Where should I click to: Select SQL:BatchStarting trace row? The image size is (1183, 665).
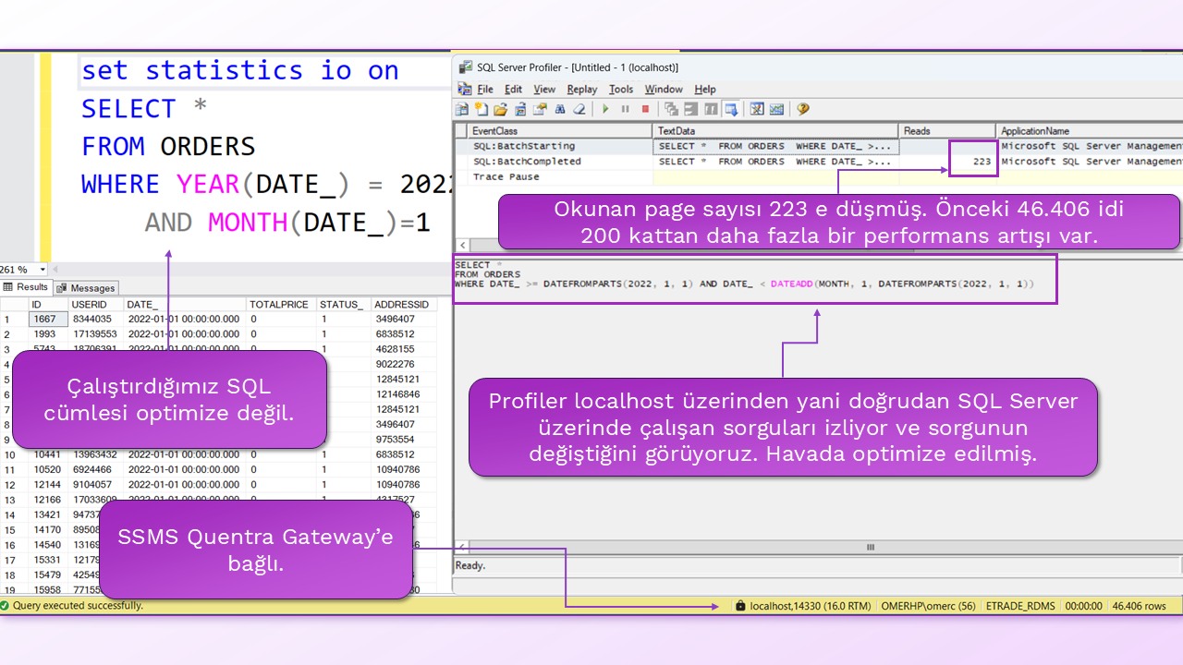point(819,146)
